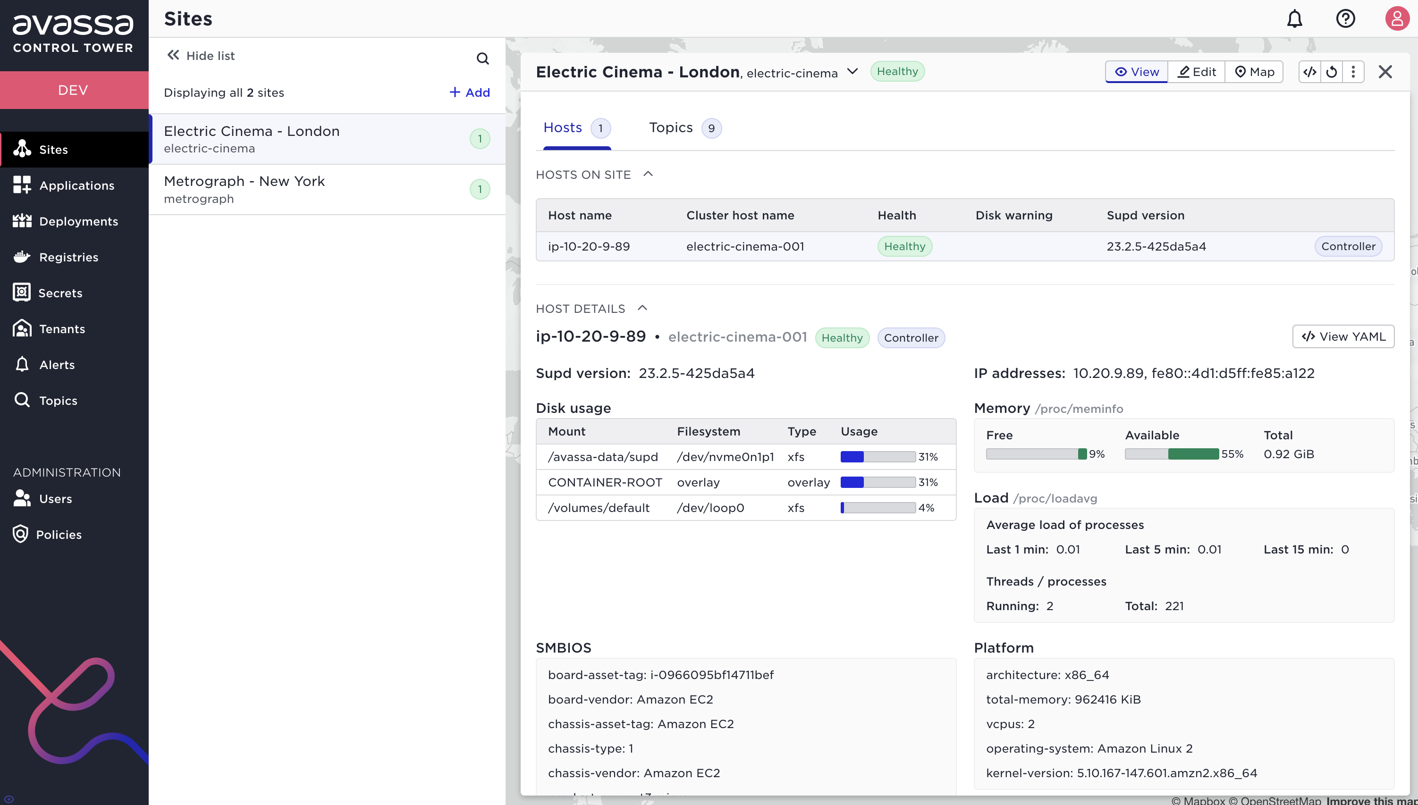
Task: Open Sites in the sidebar
Action: coord(74,149)
